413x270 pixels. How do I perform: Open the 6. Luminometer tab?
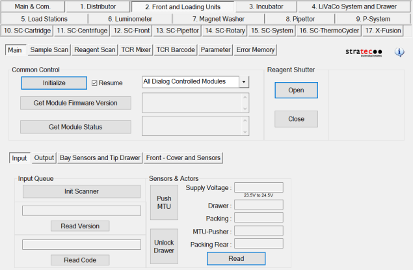[129, 19]
